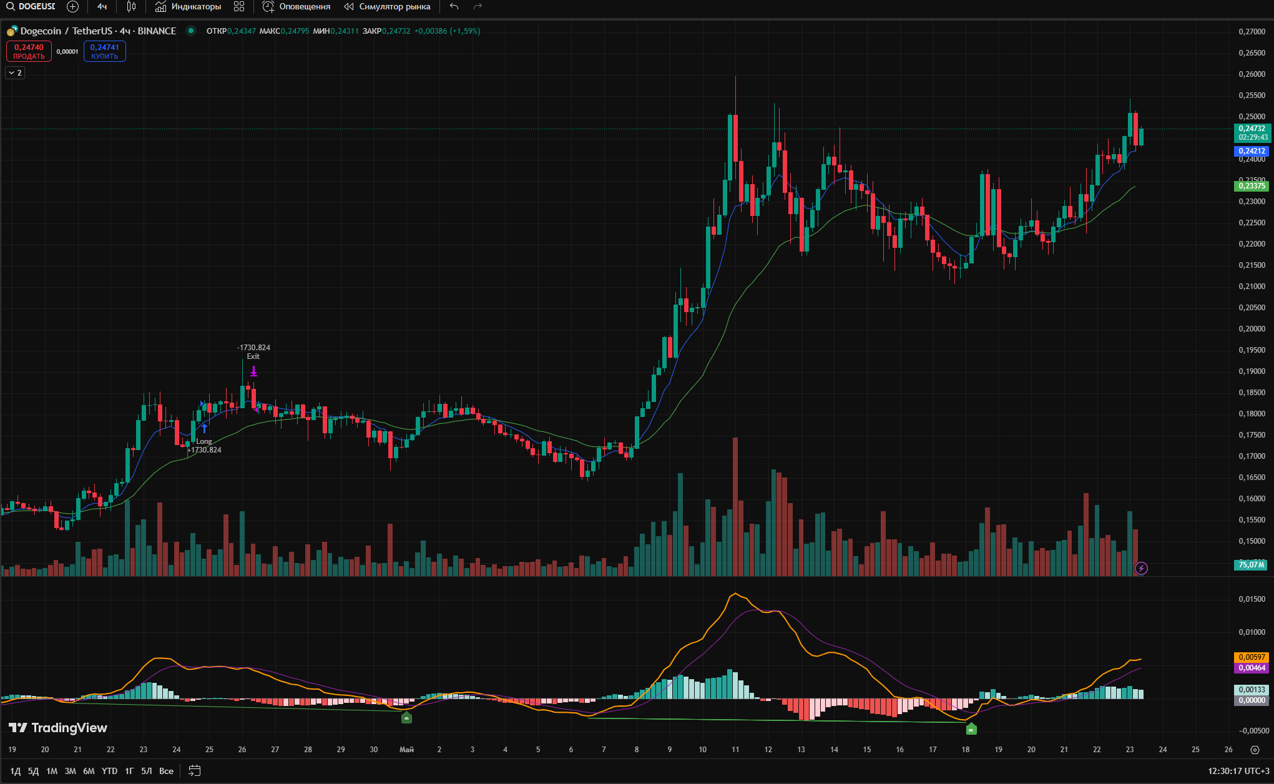The height and width of the screenshot is (784, 1274).
Task: Collapse the indicator legend with the 2 chevron
Action: point(15,73)
